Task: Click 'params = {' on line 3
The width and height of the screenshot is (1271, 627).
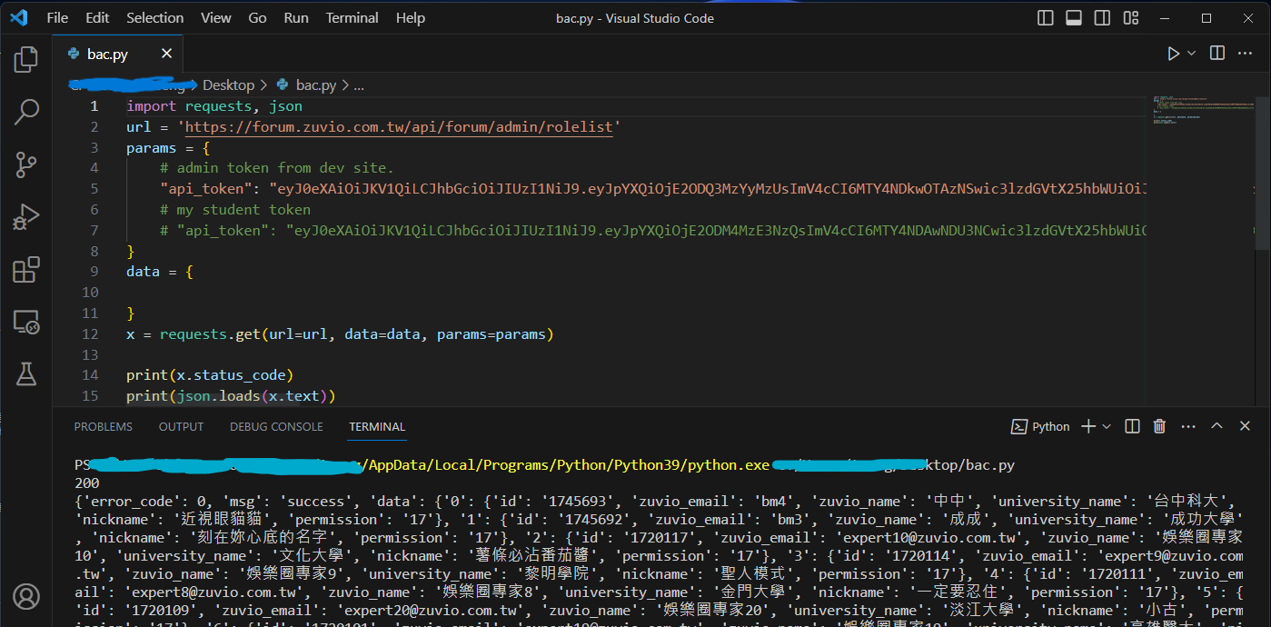Action: pos(168,148)
